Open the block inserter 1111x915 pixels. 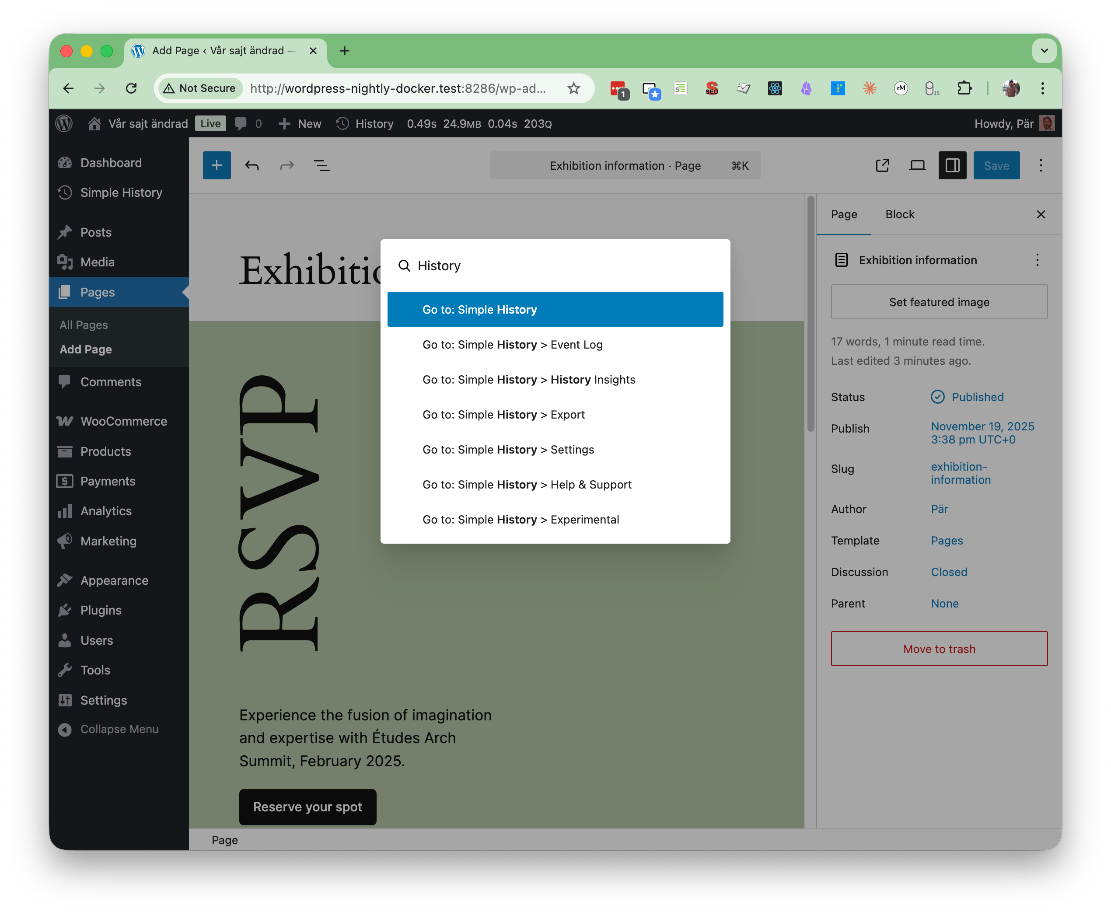pyautogui.click(x=217, y=165)
